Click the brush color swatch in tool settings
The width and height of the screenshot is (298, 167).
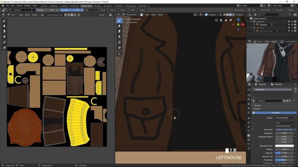tap(34, 10)
